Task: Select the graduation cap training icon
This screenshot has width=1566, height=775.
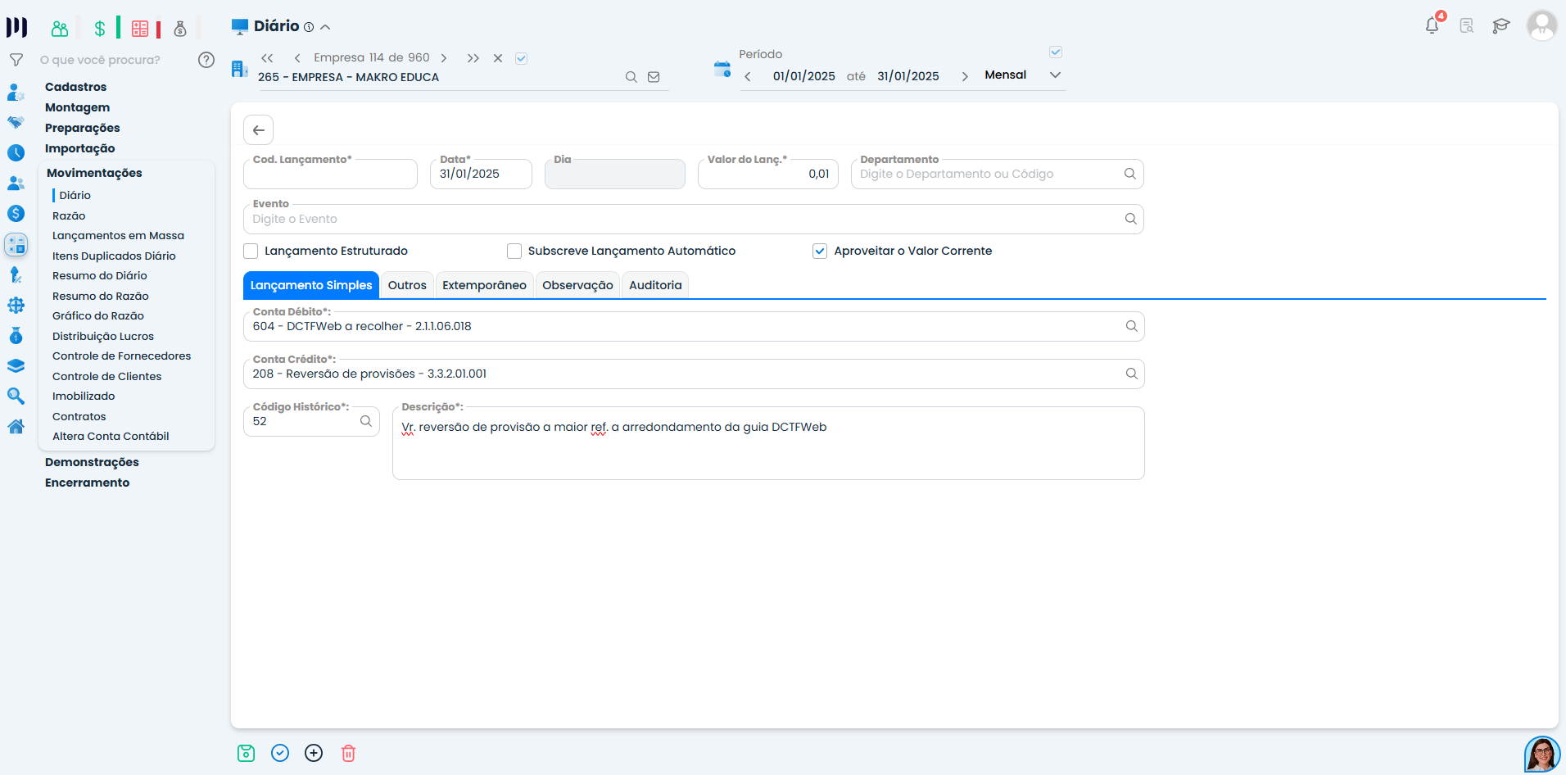Action: (x=1501, y=25)
